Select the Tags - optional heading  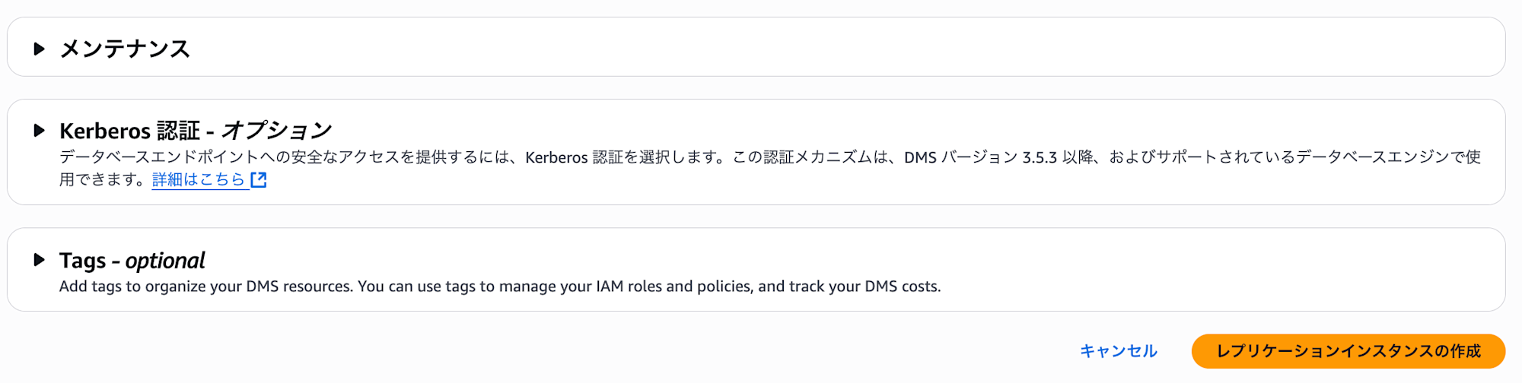(132, 261)
